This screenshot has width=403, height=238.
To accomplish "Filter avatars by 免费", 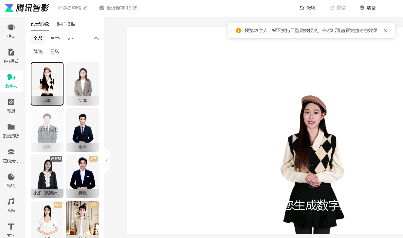I will 55,38.
